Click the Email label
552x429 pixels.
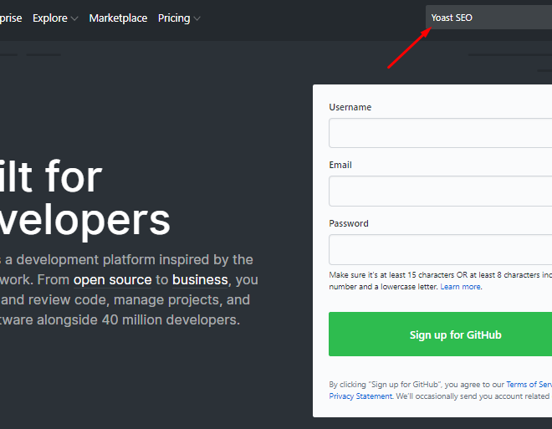[340, 165]
